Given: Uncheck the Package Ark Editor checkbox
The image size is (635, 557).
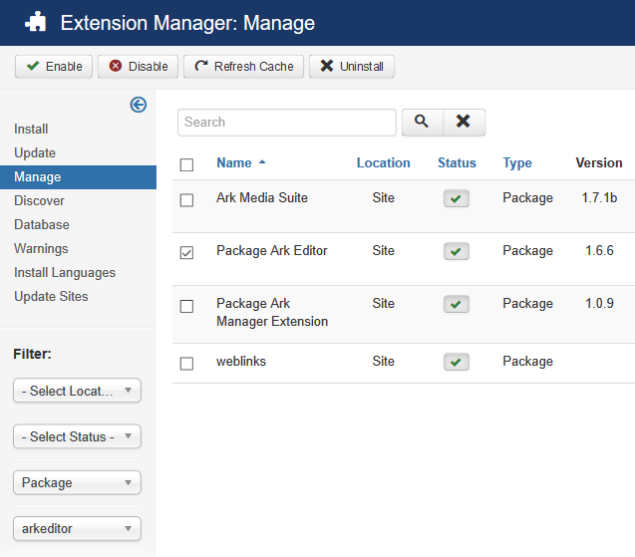Looking at the screenshot, I should (186, 253).
